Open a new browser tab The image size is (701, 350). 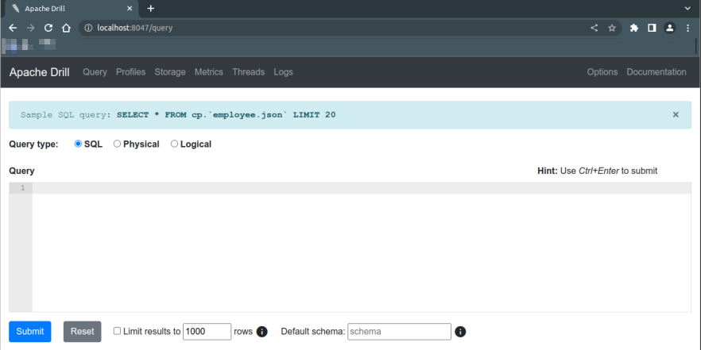click(x=151, y=9)
